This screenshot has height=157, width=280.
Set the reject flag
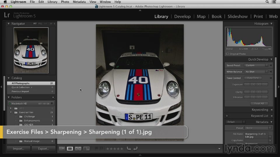[x=101, y=148]
